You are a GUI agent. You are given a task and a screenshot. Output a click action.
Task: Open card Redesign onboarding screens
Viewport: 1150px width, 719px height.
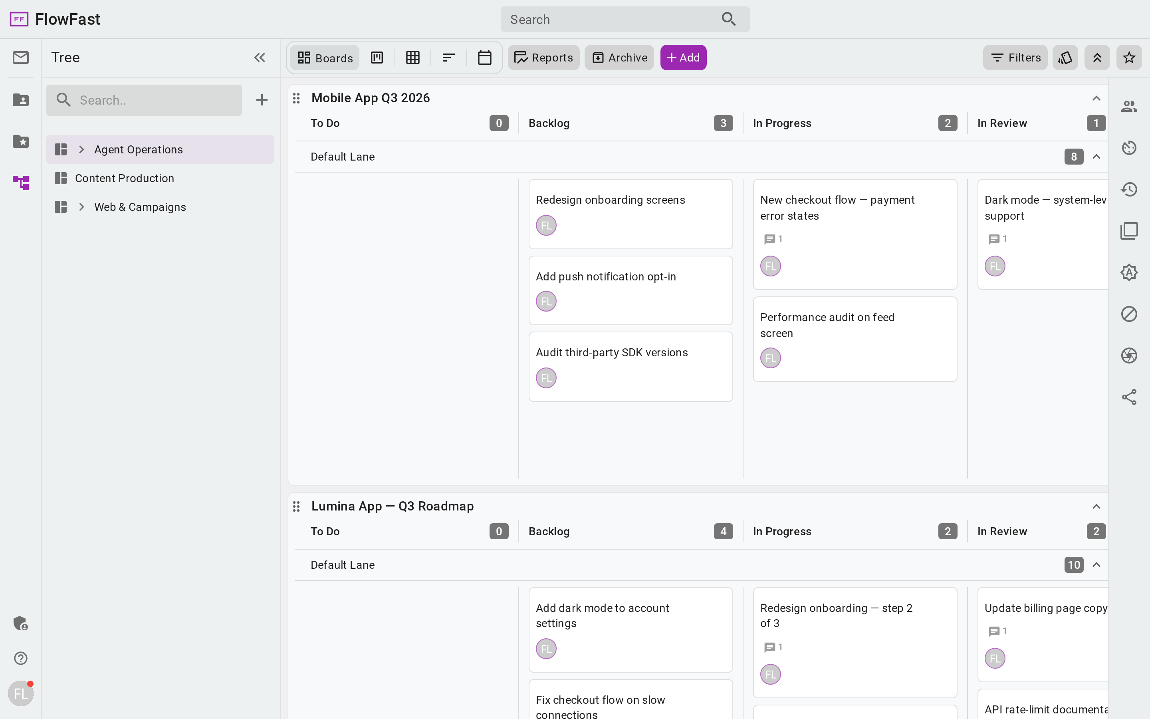[x=631, y=214]
